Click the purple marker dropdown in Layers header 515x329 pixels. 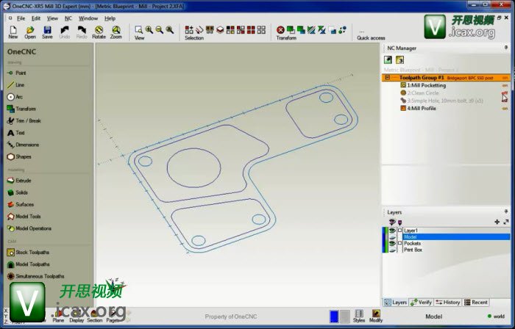click(x=400, y=223)
